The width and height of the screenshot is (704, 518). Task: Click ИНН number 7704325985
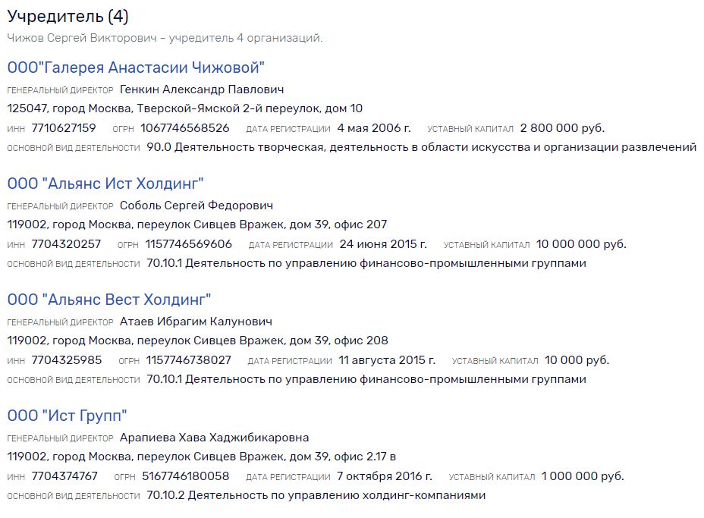pos(67,360)
